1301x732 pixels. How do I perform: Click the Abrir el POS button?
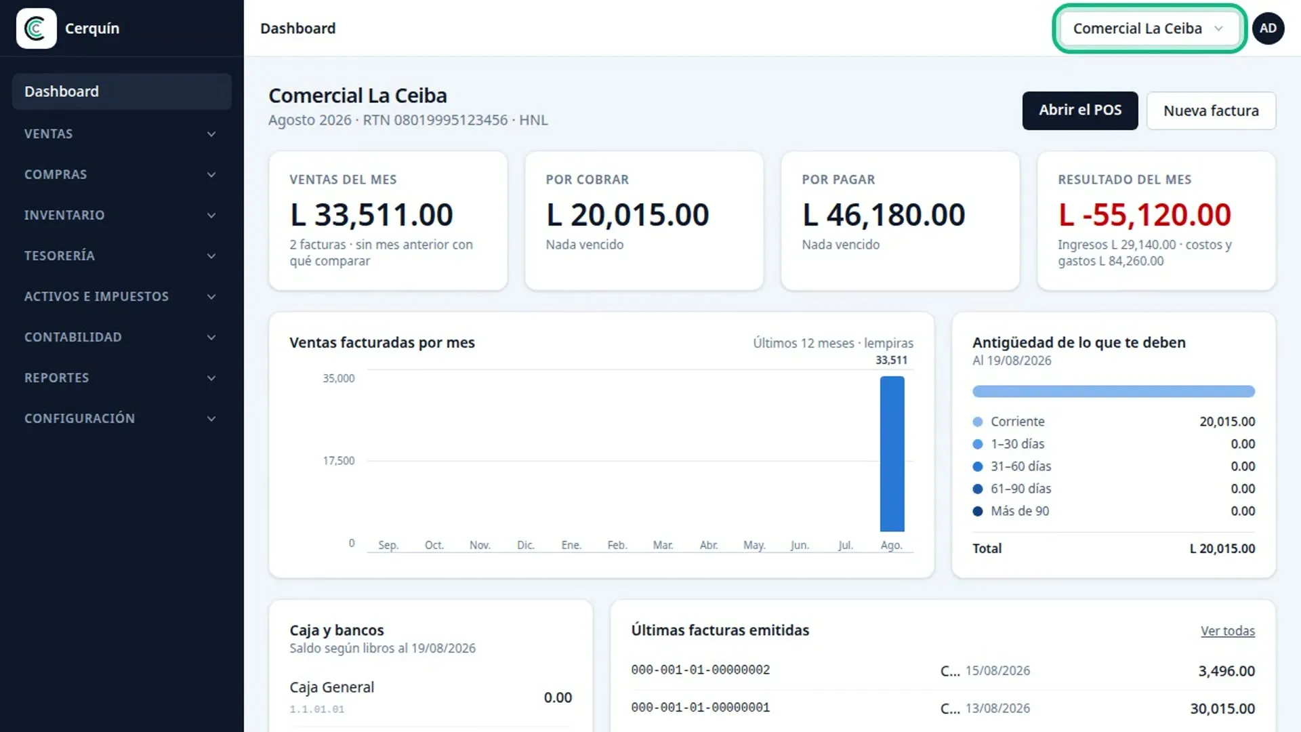(x=1080, y=110)
